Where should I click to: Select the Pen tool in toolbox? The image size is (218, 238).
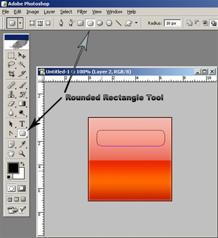pos(11,133)
